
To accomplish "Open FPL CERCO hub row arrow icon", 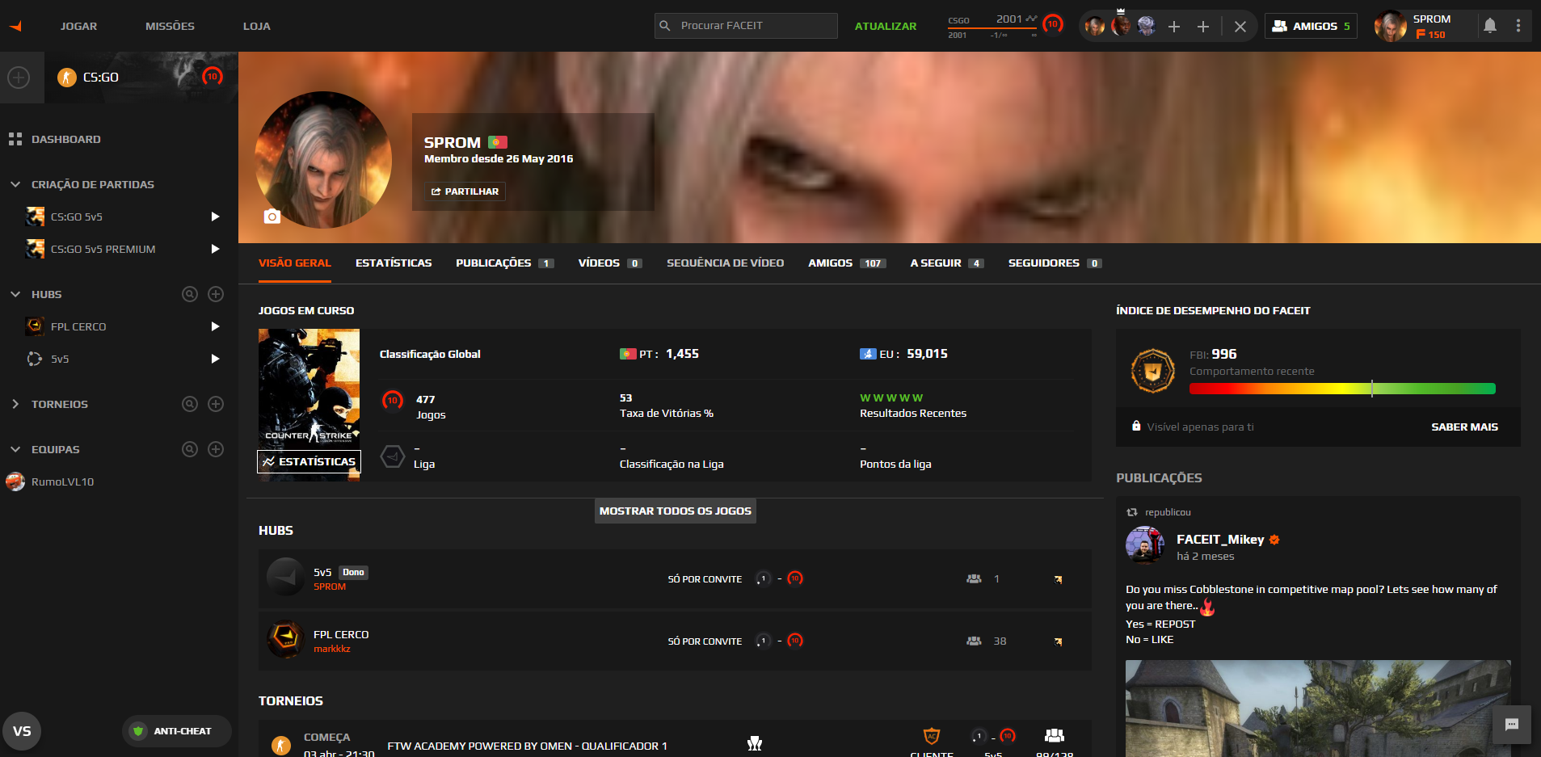I will point(1058,641).
